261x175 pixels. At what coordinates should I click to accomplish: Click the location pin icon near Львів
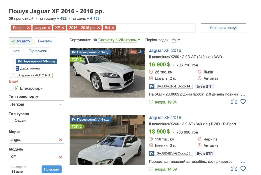[200, 72]
